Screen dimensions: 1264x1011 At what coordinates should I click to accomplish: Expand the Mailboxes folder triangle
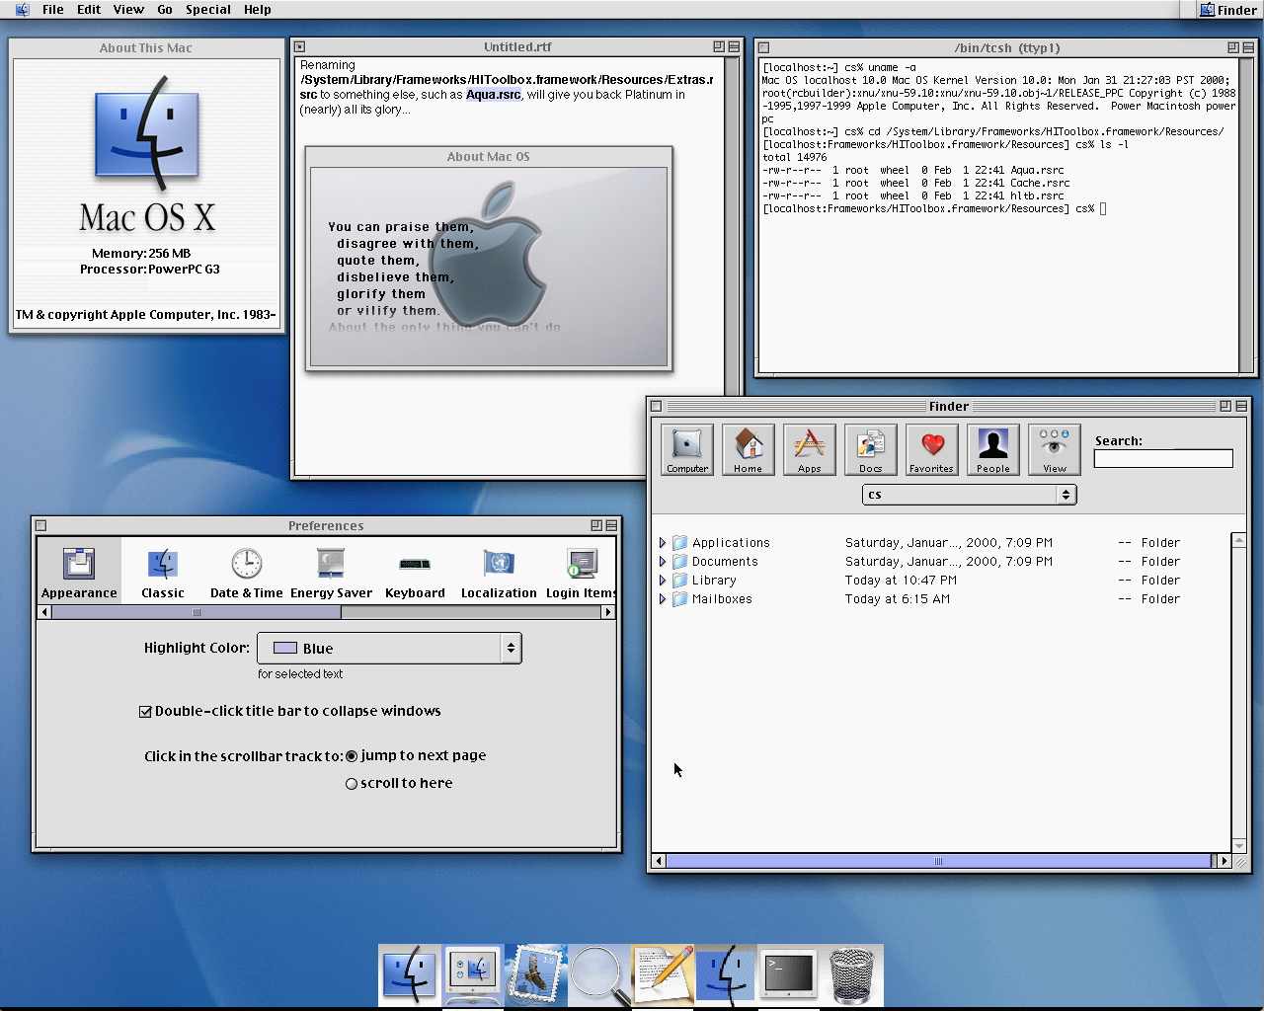[663, 599]
